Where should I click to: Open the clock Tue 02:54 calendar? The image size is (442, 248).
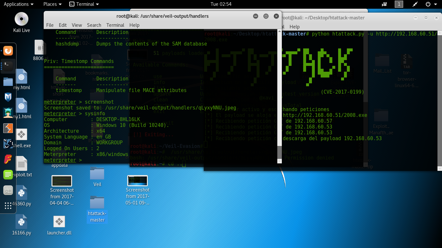221,4
